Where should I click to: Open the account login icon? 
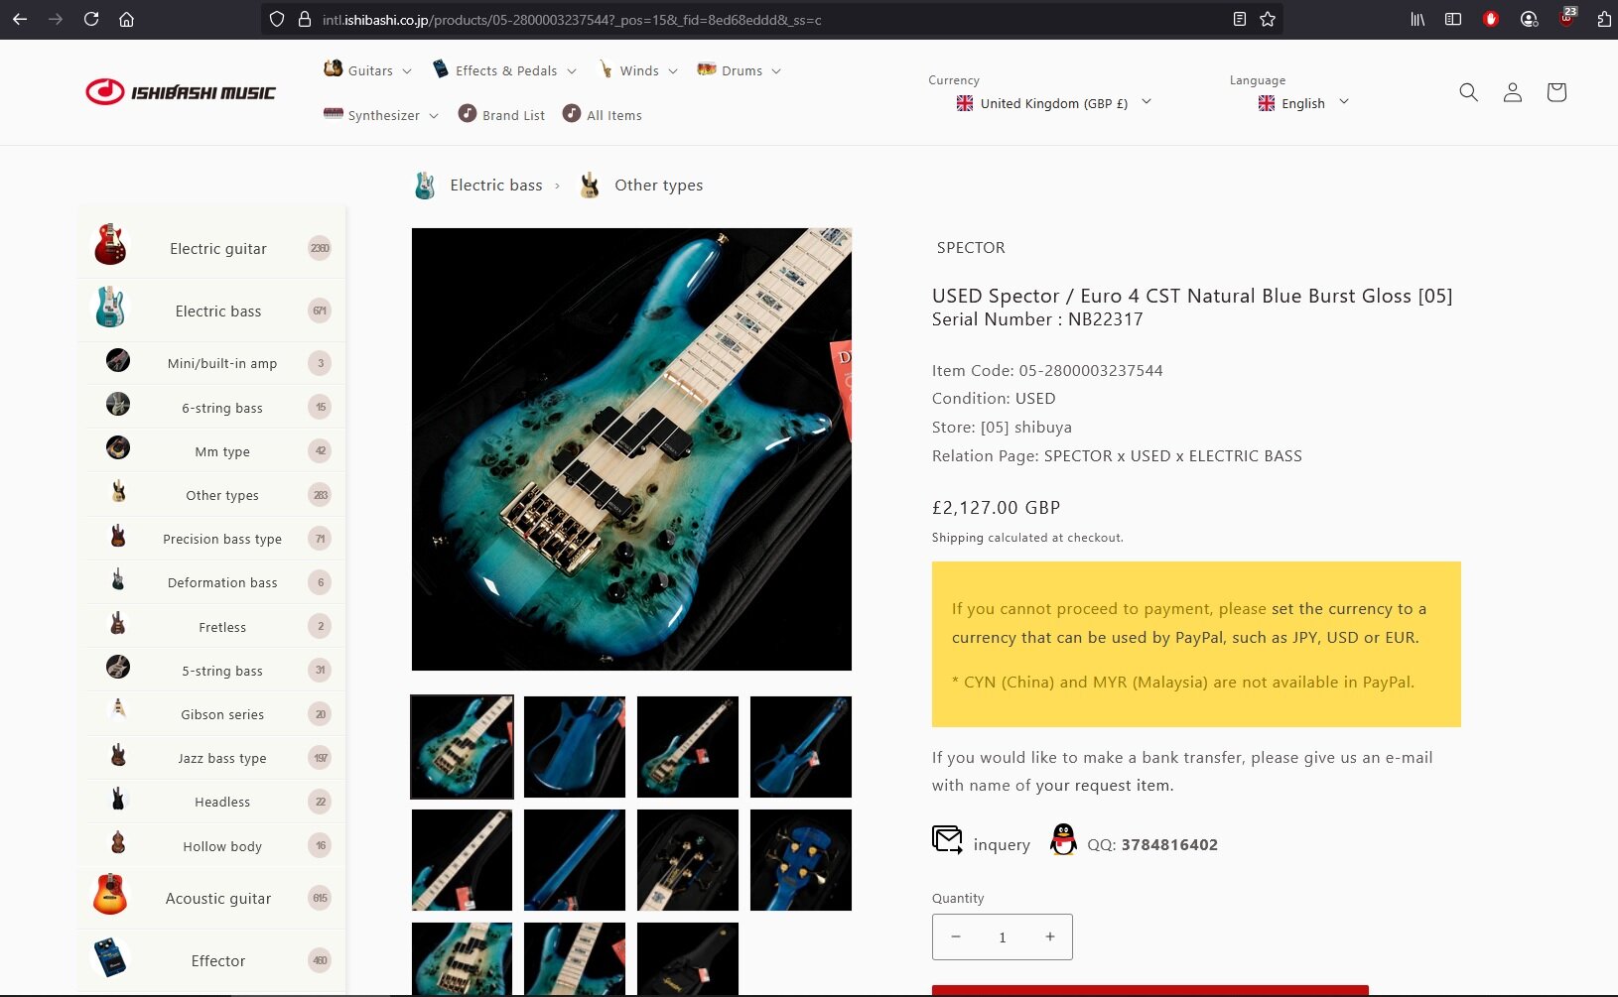1512,92
